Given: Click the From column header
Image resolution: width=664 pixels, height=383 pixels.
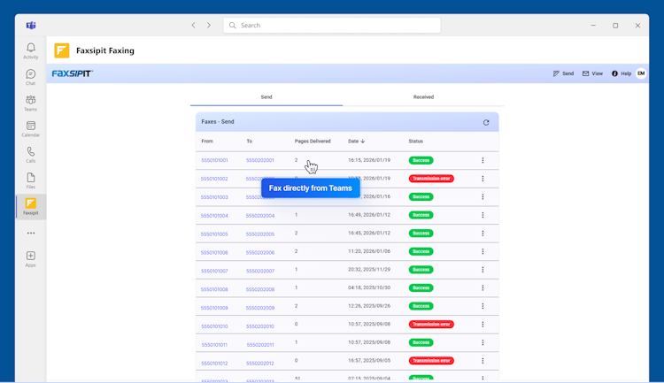Looking at the screenshot, I should click(x=207, y=142).
